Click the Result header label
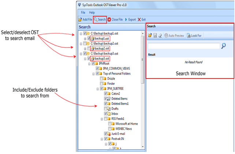This screenshot has width=235, height=154. coord(152,55)
